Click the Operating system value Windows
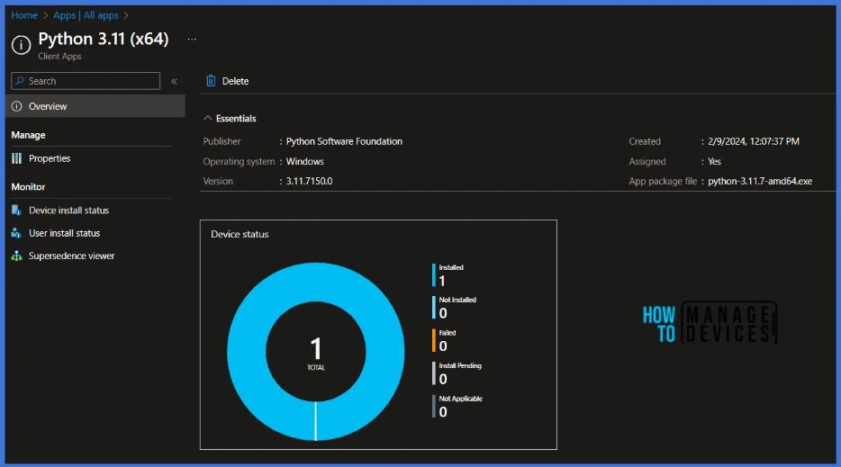Screen dimensions: 841x467 [304, 161]
